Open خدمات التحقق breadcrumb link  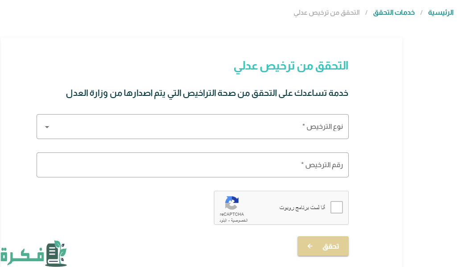click(x=394, y=12)
